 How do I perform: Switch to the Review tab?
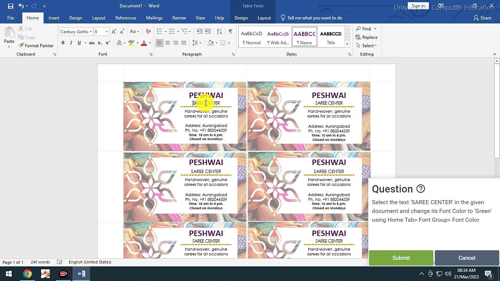pyautogui.click(x=179, y=18)
